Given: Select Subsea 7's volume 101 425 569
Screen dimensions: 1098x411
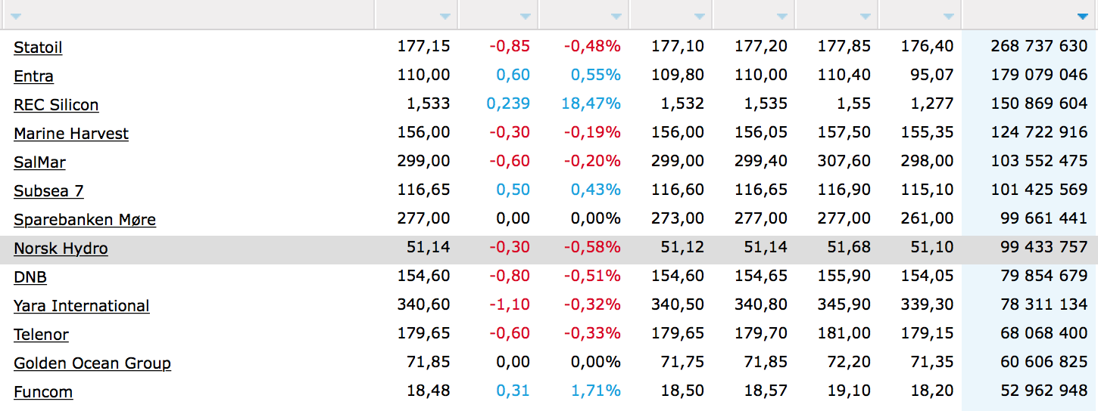Looking at the screenshot, I should pos(1039,190).
